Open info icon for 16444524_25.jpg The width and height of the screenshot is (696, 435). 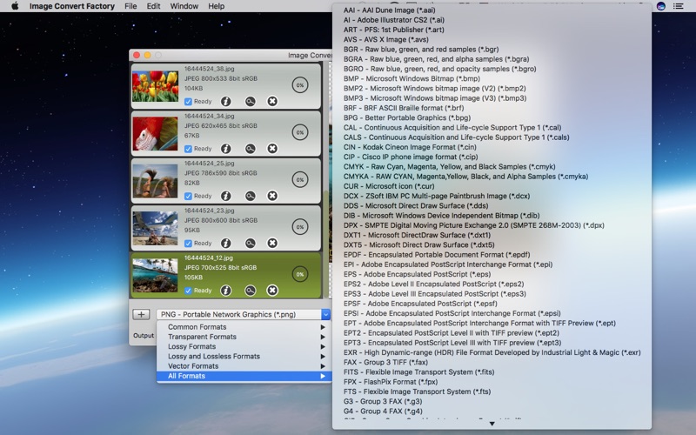click(226, 196)
